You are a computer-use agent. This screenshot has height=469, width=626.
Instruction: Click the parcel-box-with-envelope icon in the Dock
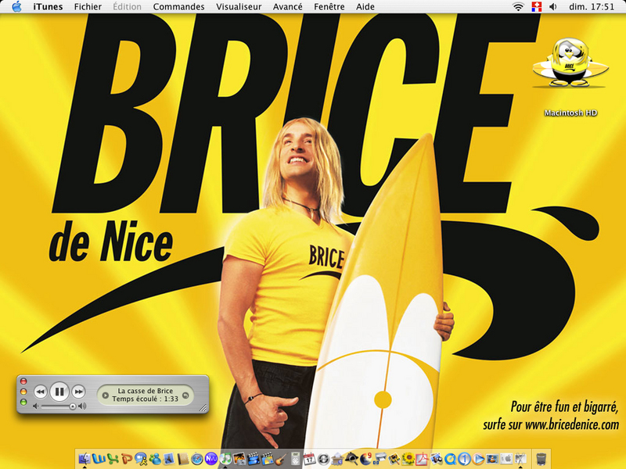click(337, 459)
